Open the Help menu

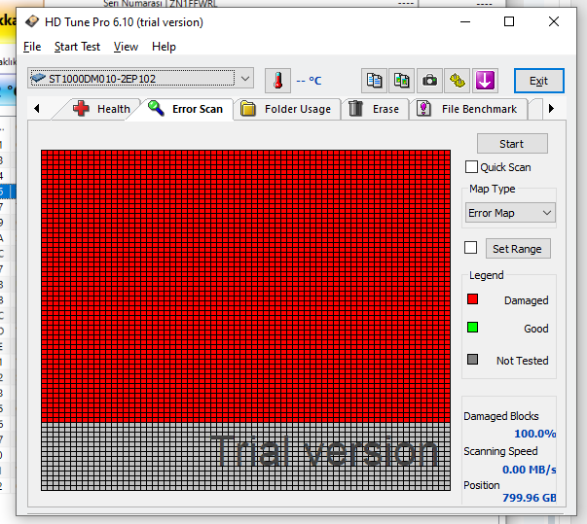tap(164, 47)
